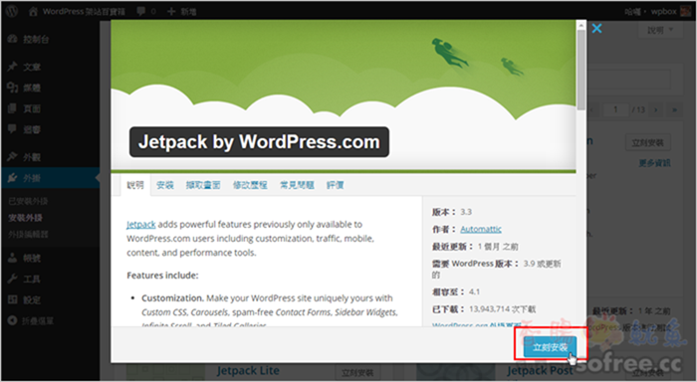Open the + 新增 menu in the admin bar

(x=181, y=11)
